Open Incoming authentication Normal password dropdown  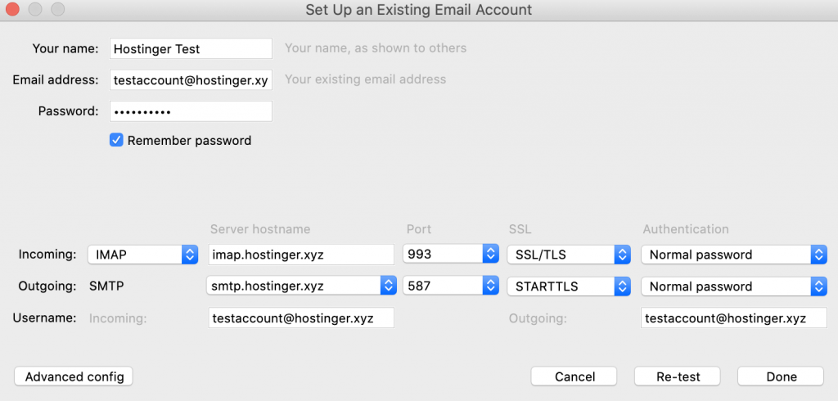[734, 255]
